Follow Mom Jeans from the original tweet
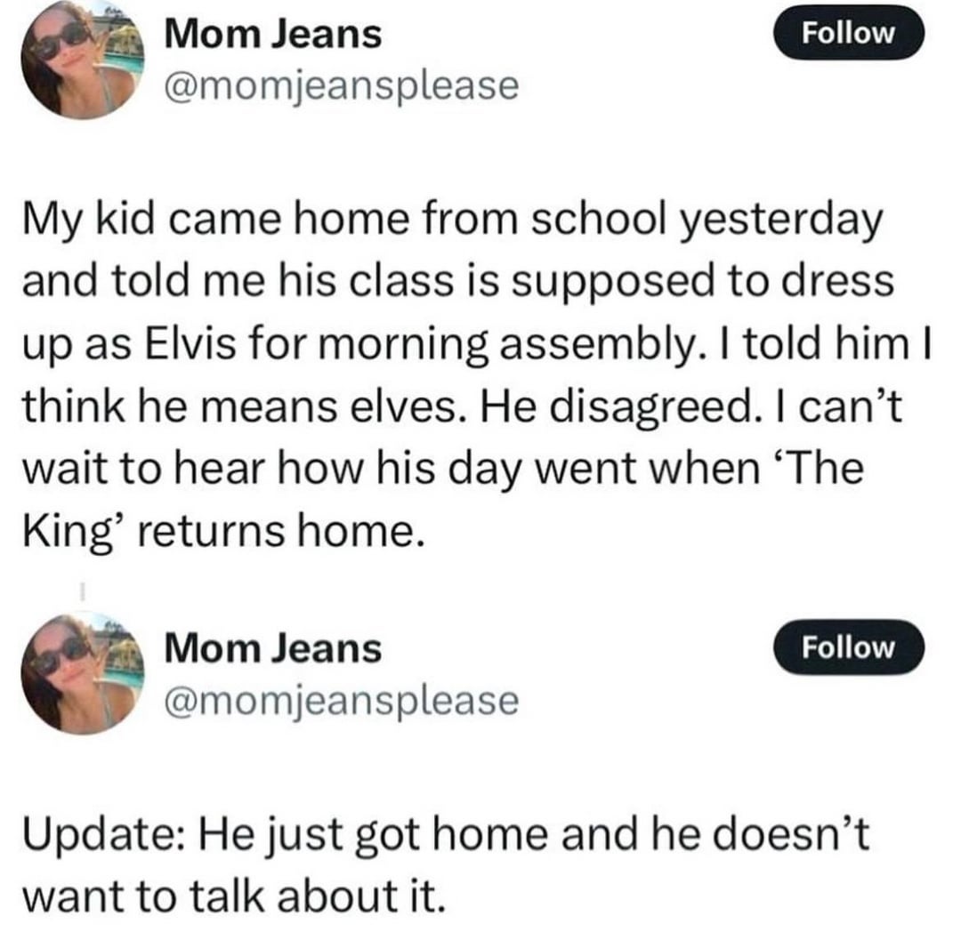This screenshot has width=961, height=948. [x=851, y=34]
